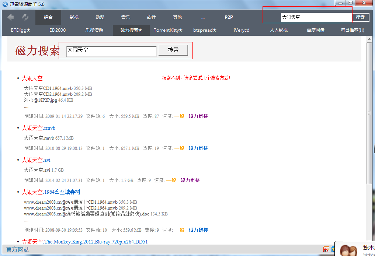Click the 迅雷资源助手 5.6 window title
Screen dimensions: 375x256
(x=27, y=4)
